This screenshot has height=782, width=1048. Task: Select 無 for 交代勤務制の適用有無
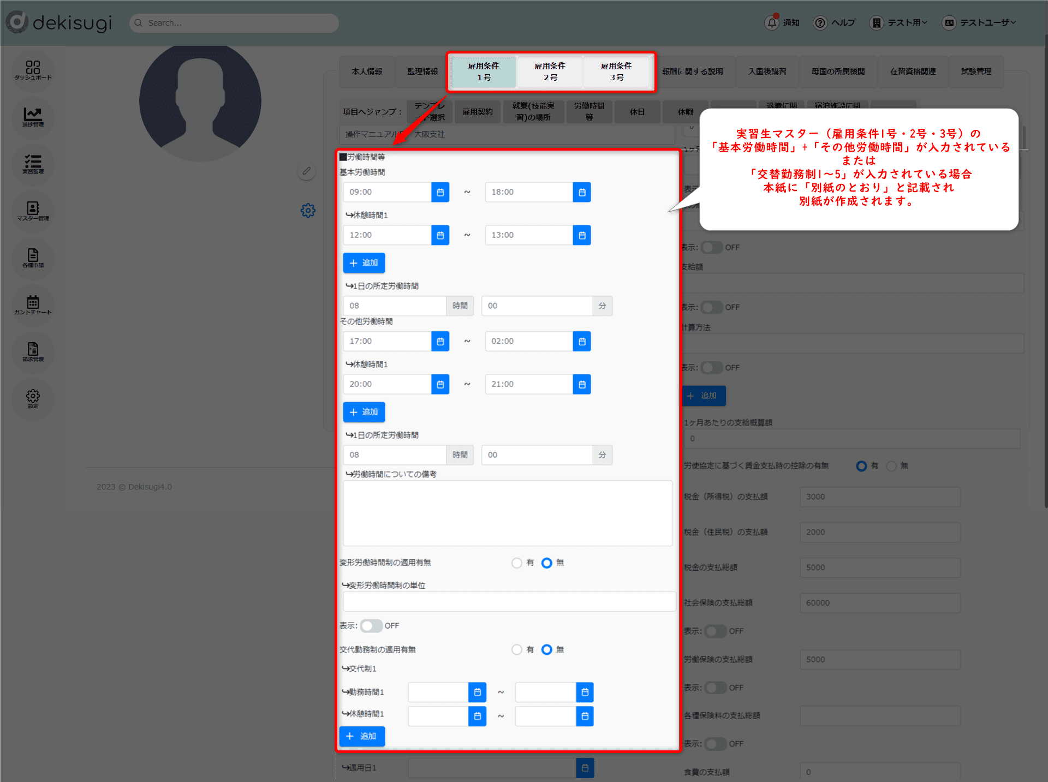[x=546, y=649]
